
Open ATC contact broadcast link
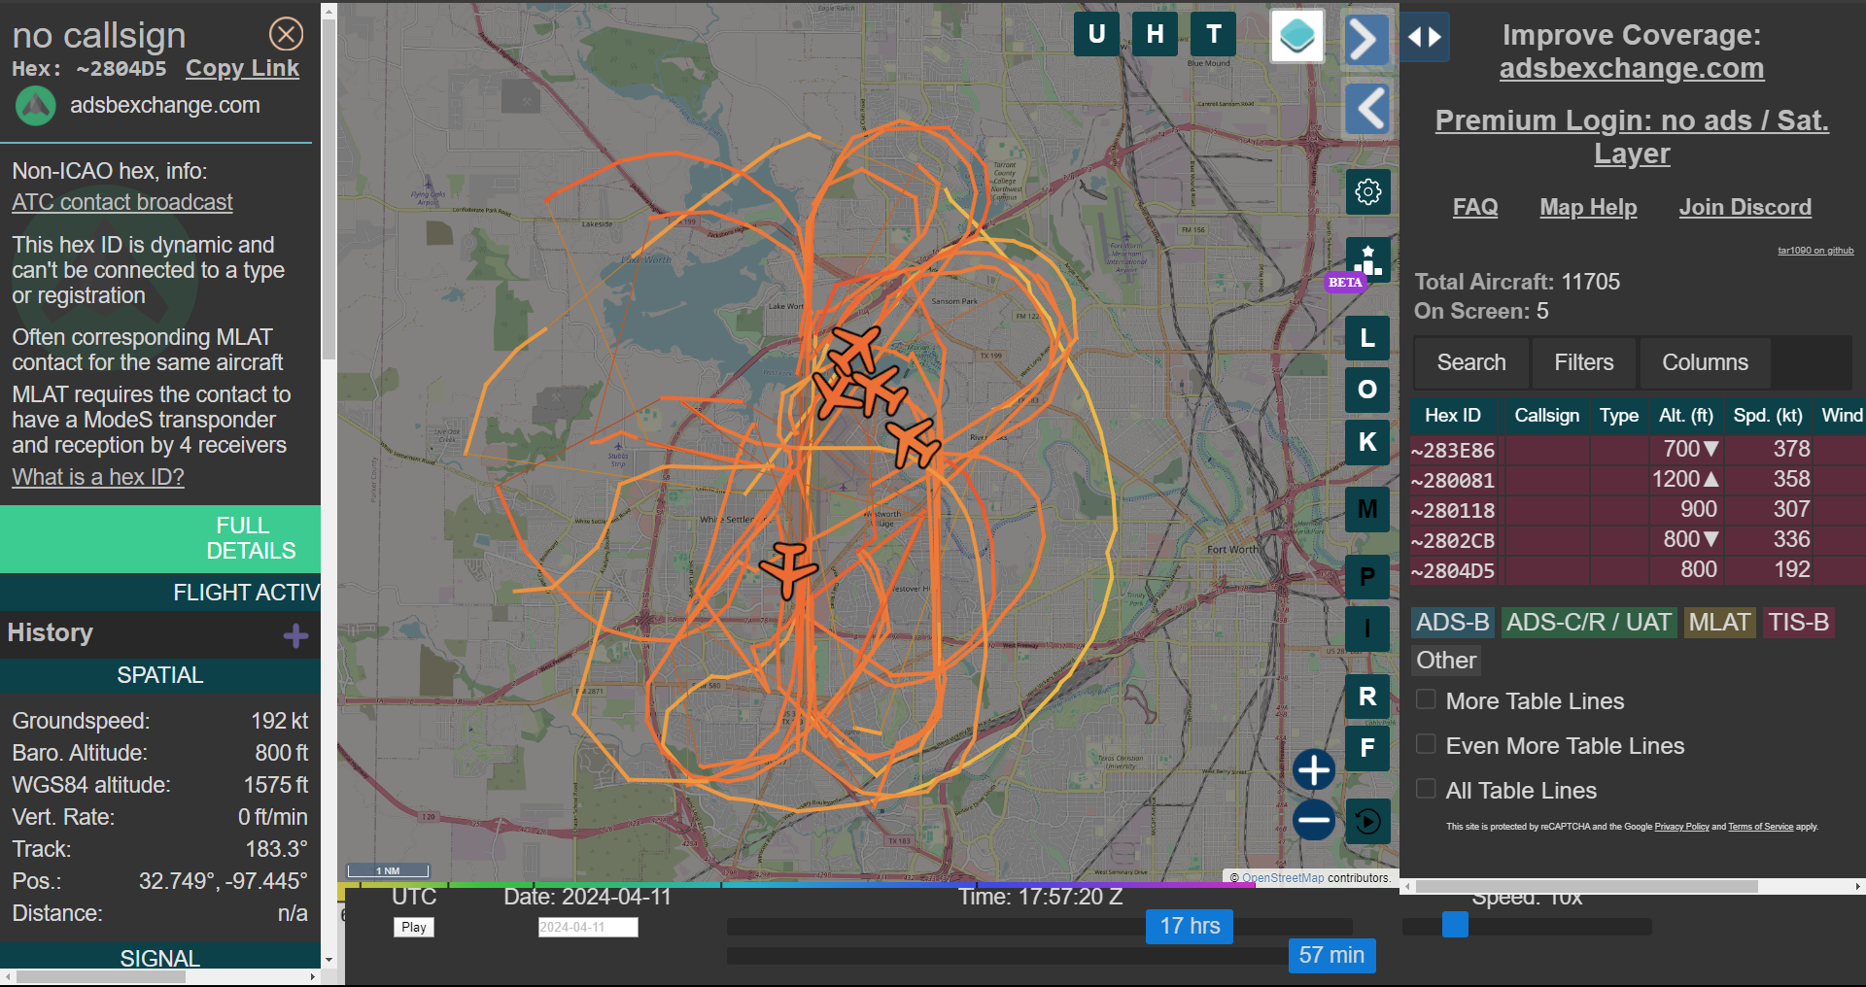122,202
